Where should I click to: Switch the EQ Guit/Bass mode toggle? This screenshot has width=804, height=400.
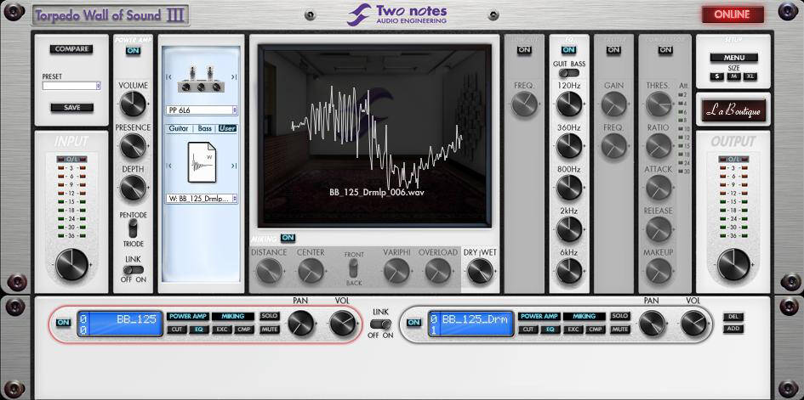[569, 73]
